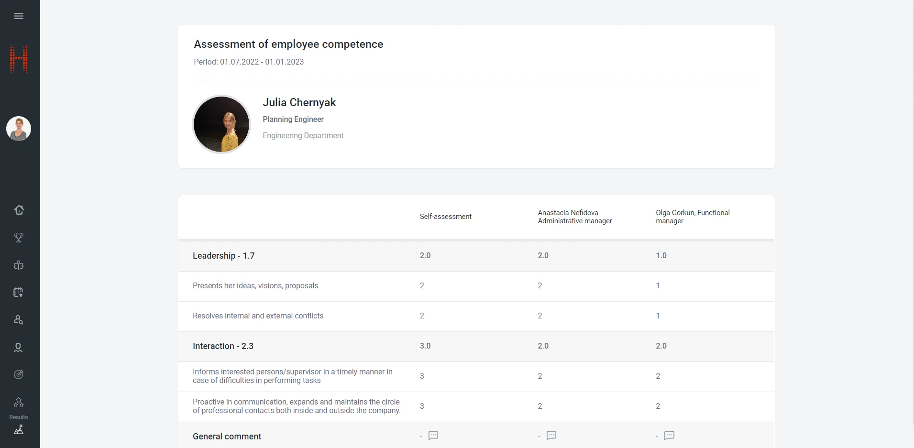914x448 pixels.
Task: Open the hamburger menu
Action: pos(19,16)
